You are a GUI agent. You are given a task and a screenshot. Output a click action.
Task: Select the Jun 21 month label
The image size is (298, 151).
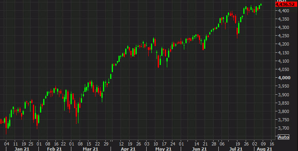[x=199, y=149]
